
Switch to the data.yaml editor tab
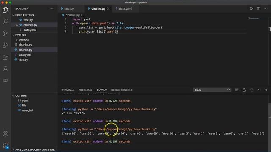click(125, 8)
